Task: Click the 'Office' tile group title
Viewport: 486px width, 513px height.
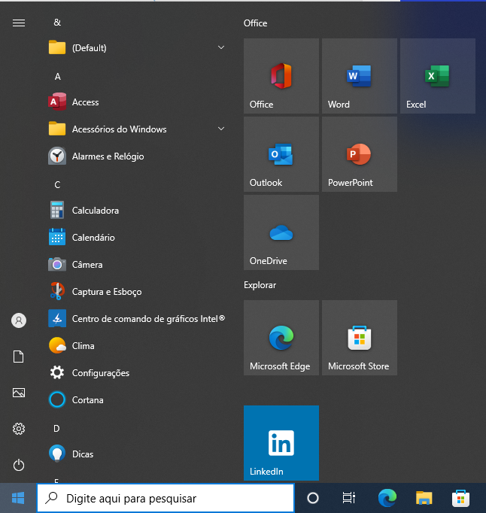Action: 255,23
